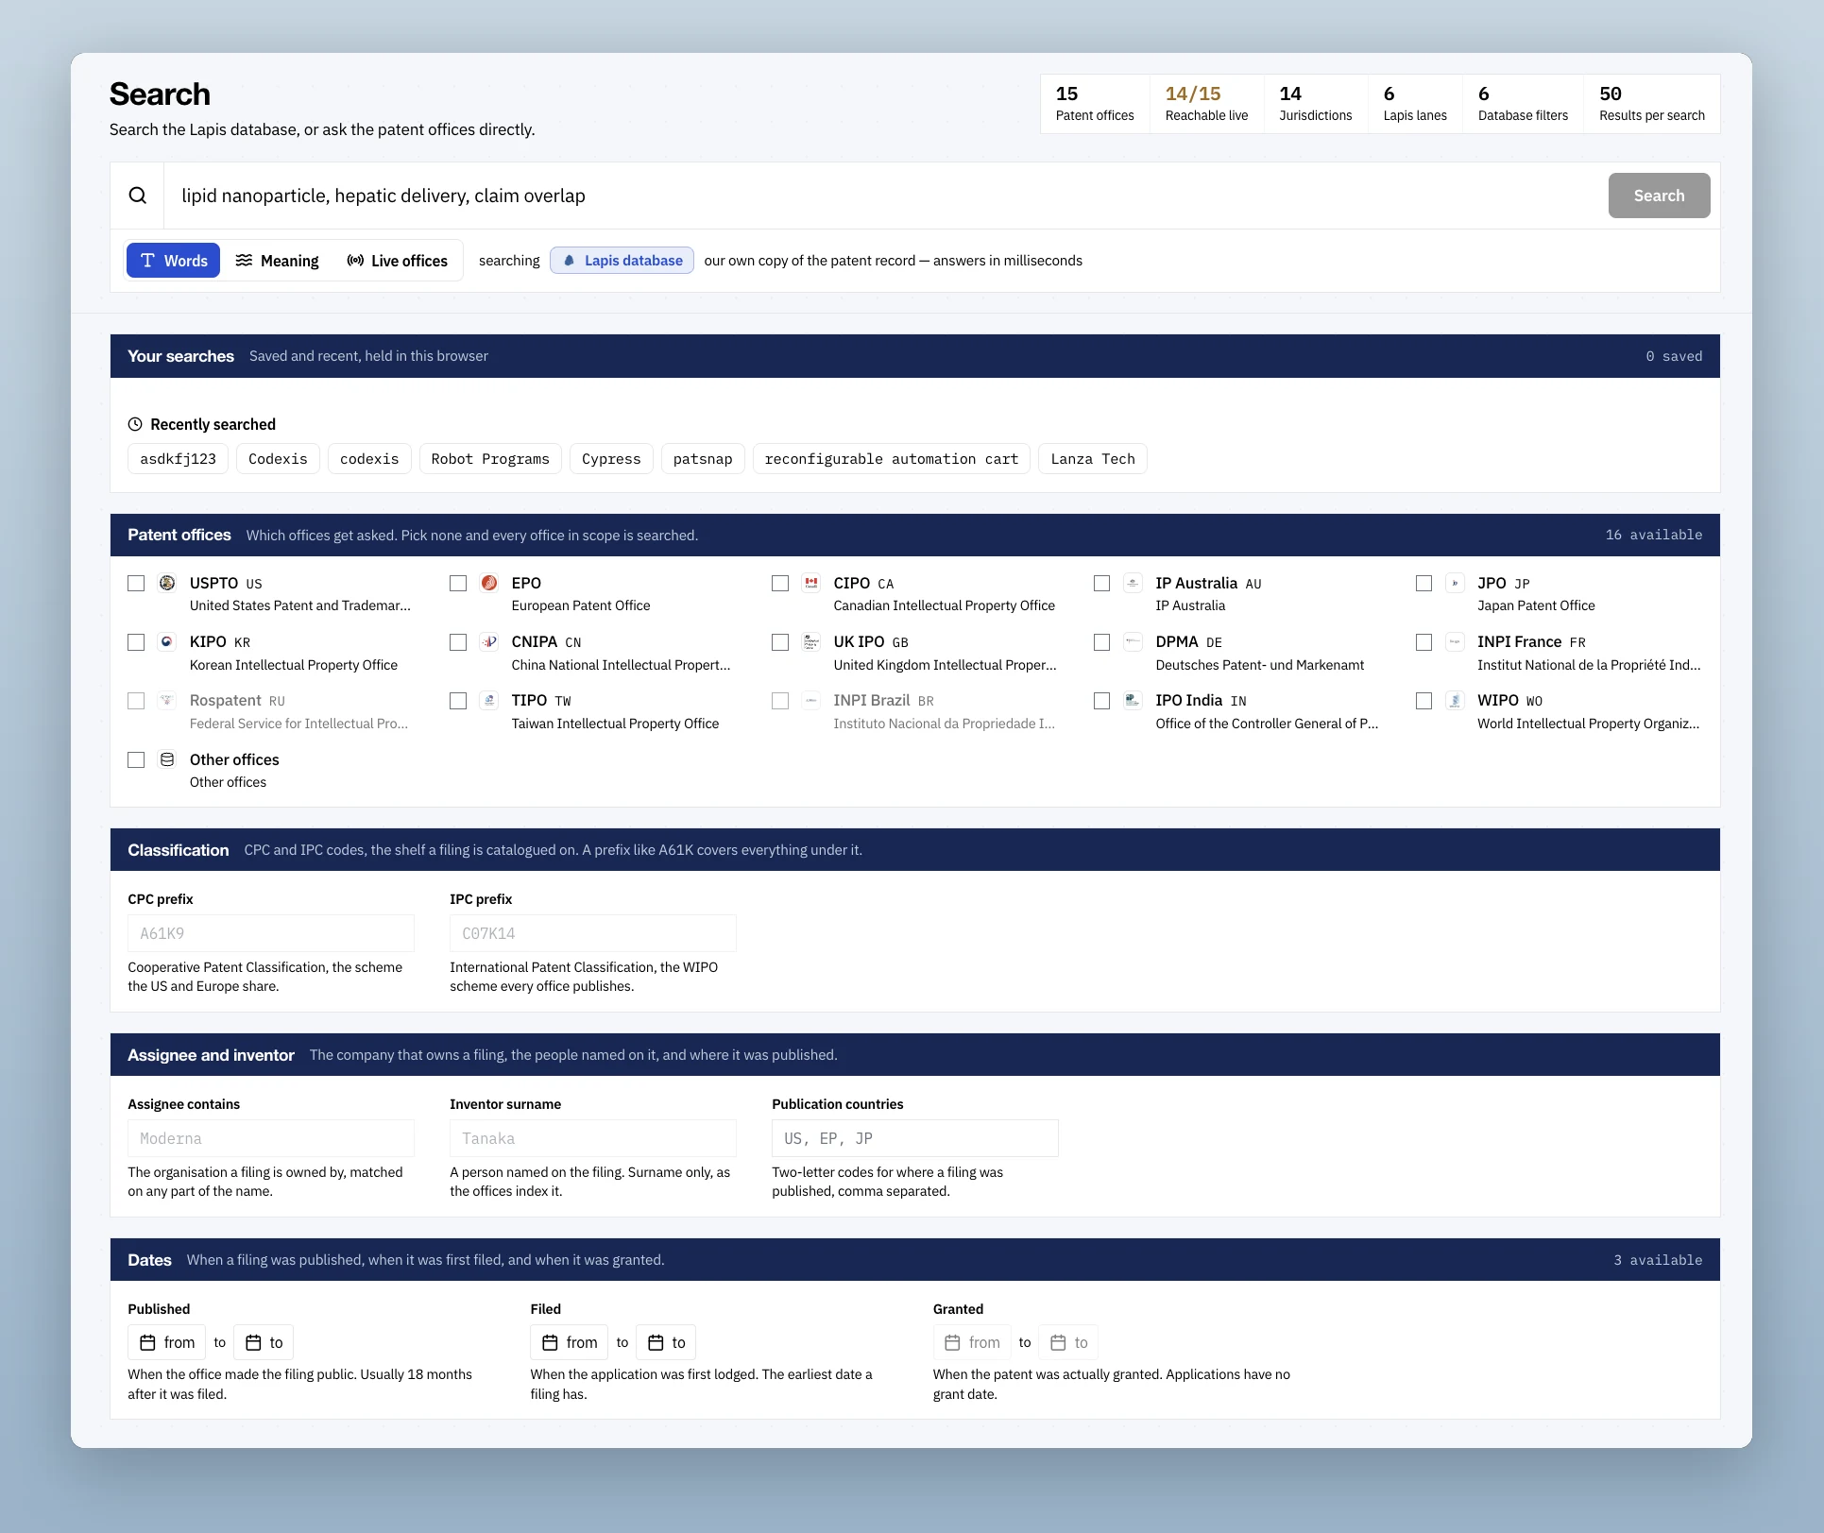Switch to Meaning search mode

277,261
